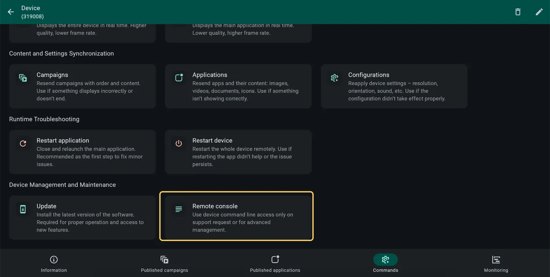Click 'Resend campaigns with order and content' text
Screen dimensions: 550x277
point(88,83)
